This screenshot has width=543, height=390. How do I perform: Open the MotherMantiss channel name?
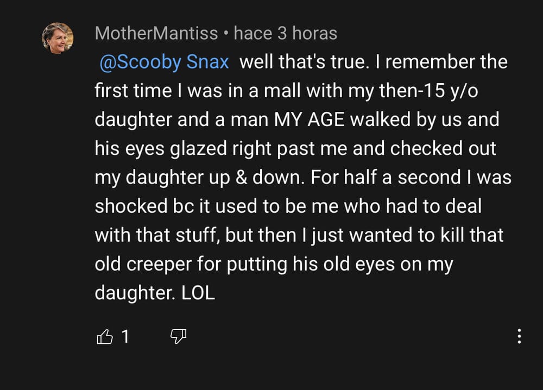157,34
